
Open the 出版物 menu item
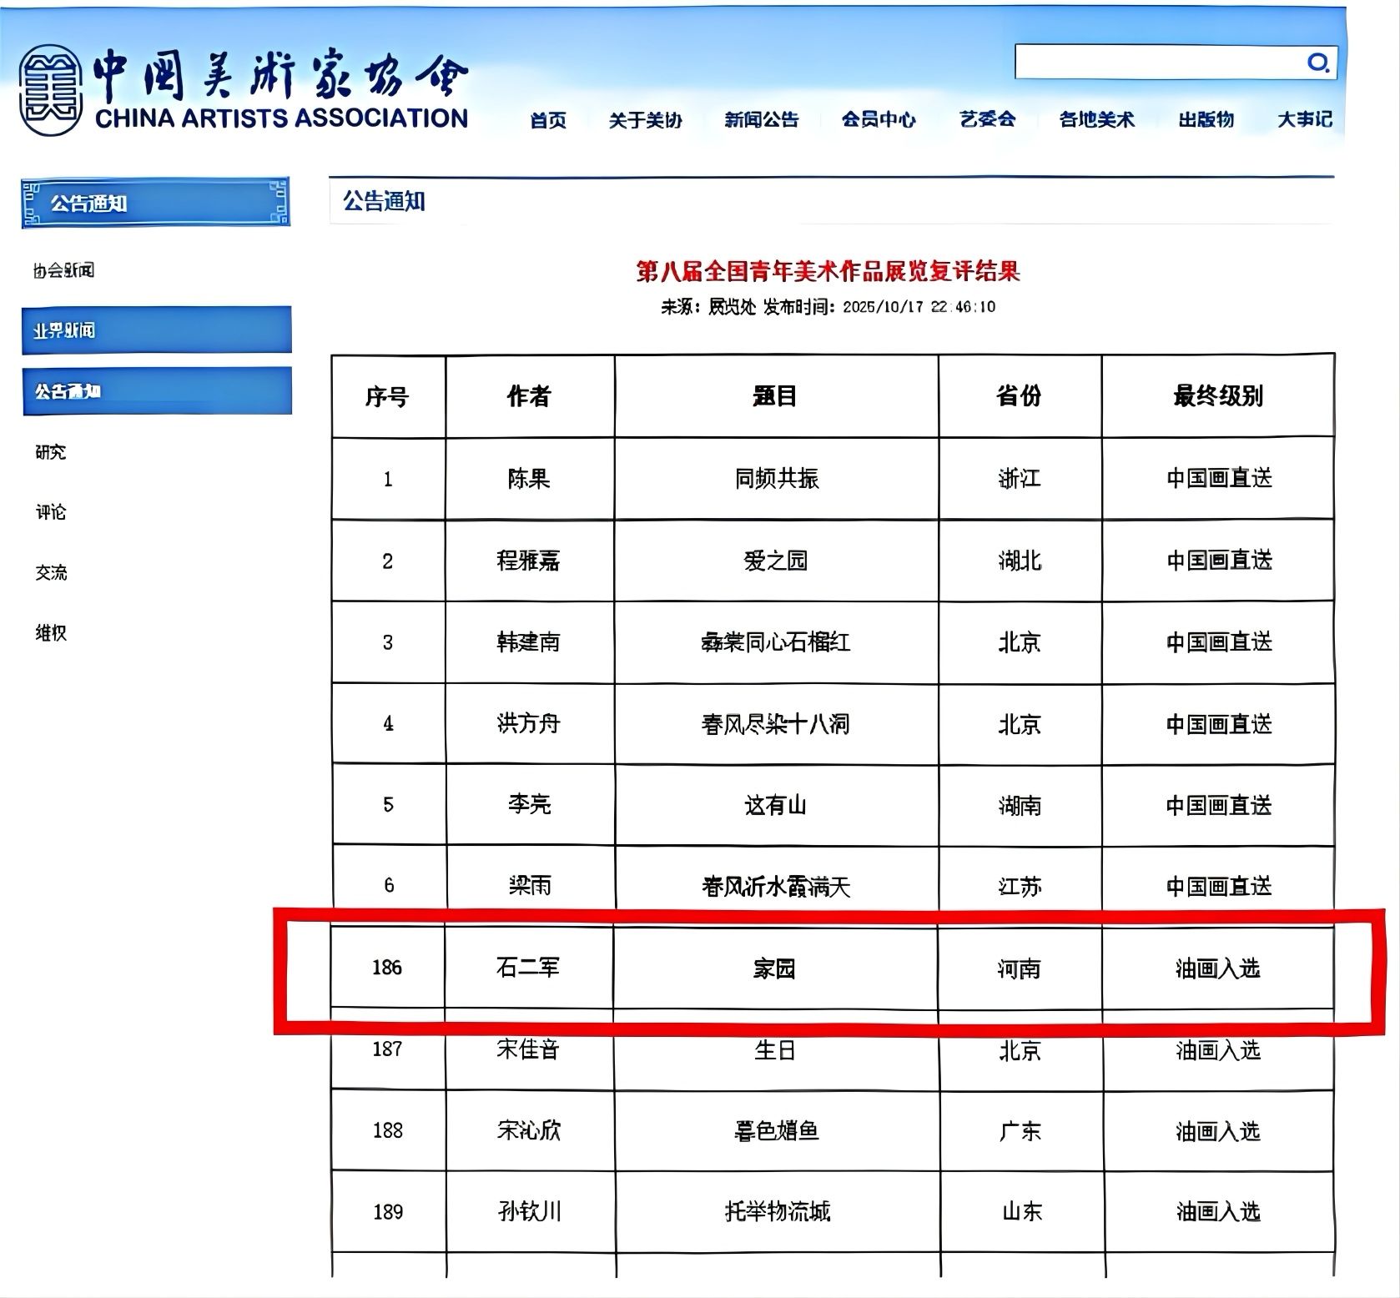pyautogui.click(x=1206, y=120)
